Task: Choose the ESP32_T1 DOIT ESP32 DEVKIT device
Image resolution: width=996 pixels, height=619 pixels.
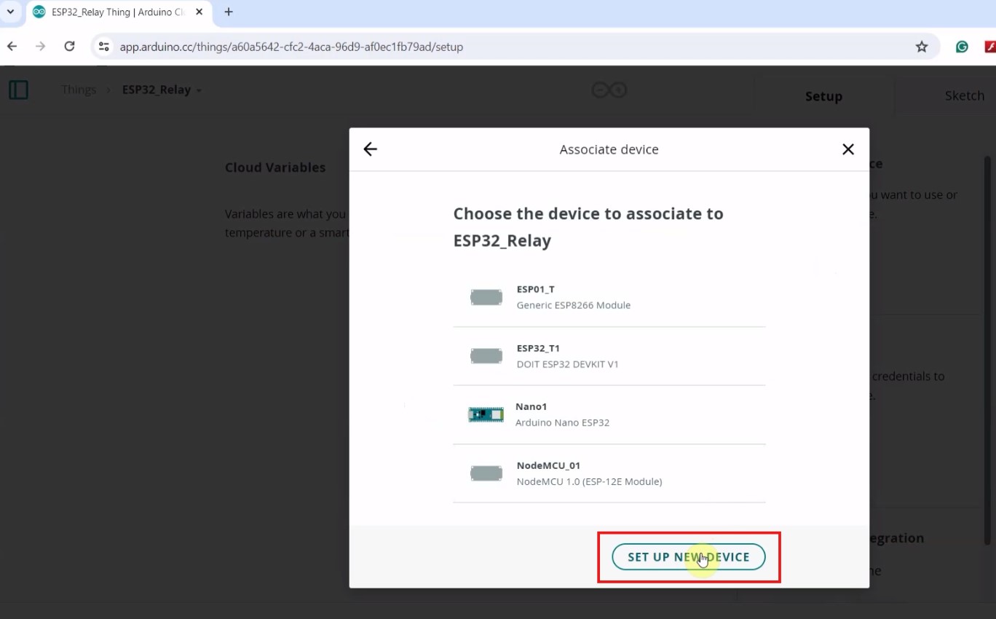Action: click(609, 356)
